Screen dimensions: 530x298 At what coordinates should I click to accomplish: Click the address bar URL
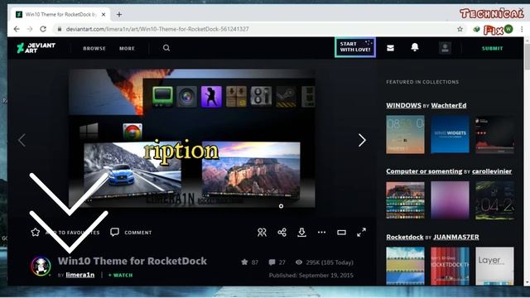point(157,29)
